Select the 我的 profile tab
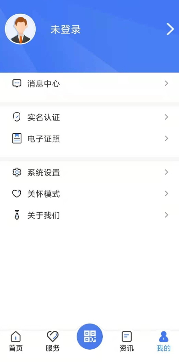Image resolution: width=179 pixels, height=362 pixels. (x=164, y=341)
